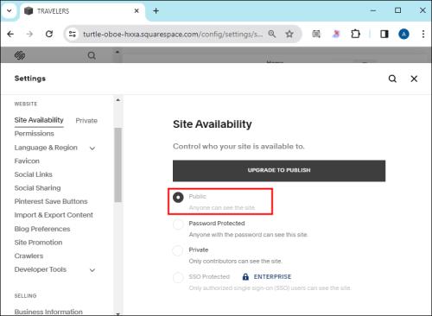Open Social Links settings
The width and height of the screenshot is (432, 316).
(x=34, y=174)
